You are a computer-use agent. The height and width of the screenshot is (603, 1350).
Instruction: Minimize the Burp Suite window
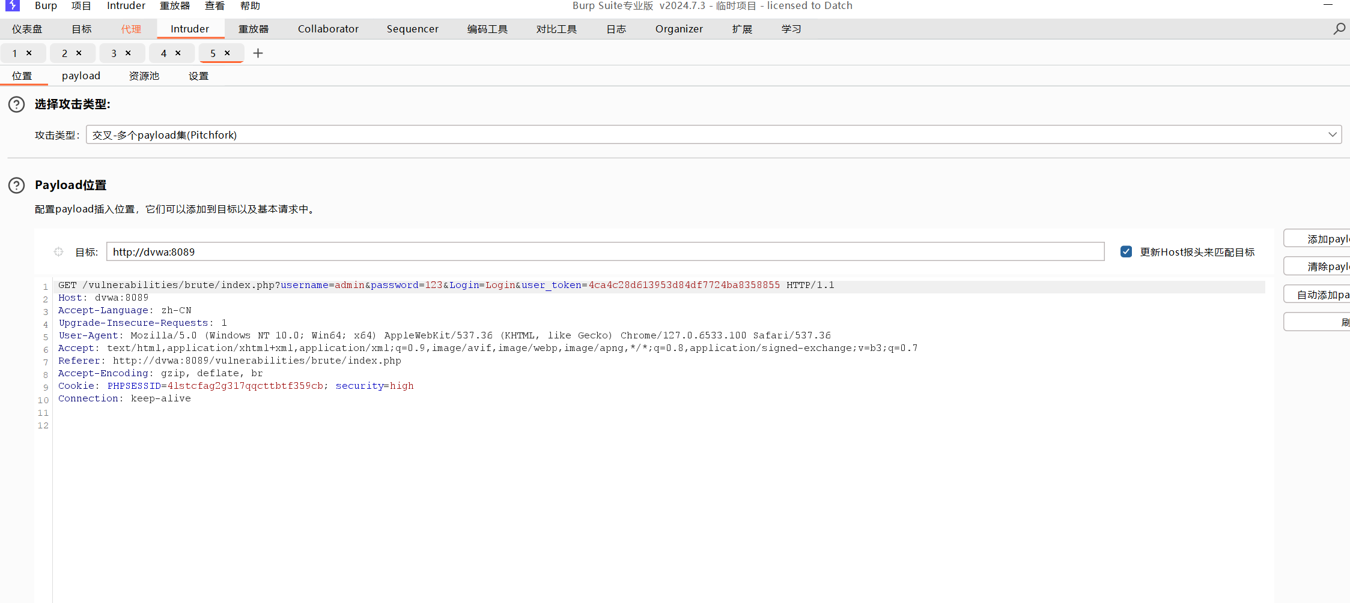coord(1328,5)
